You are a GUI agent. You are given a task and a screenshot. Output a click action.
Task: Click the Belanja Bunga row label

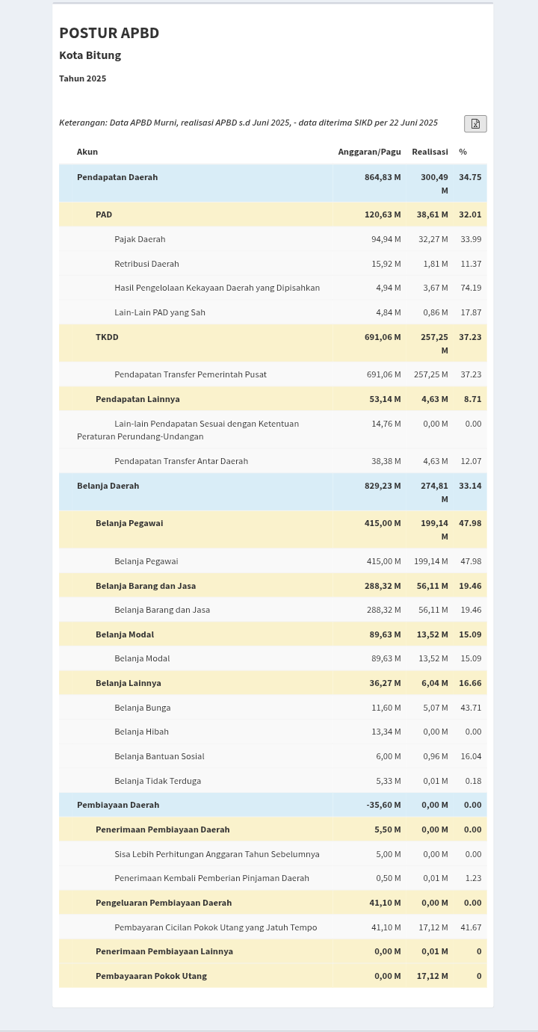tap(143, 708)
